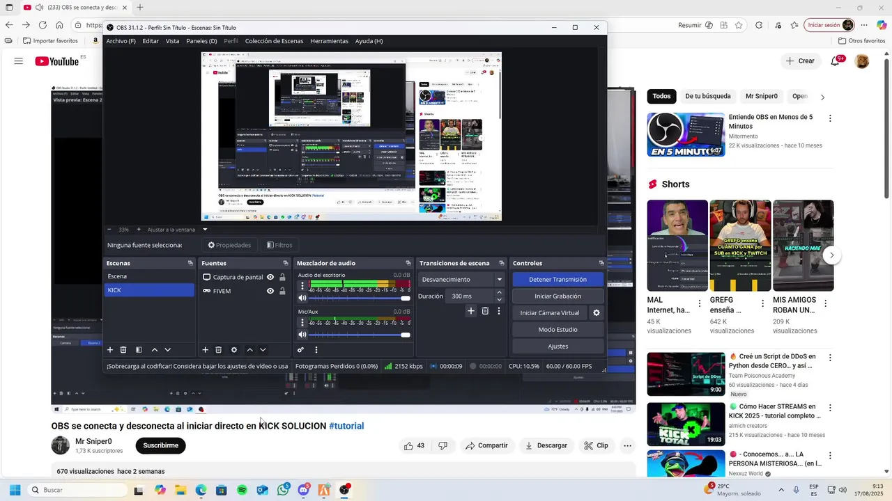Zoom in the preview with the plus icon
892x501 pixels.
click(138, 229)
